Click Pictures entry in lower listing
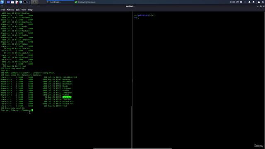265x149 pixels. tap(67, 88)
